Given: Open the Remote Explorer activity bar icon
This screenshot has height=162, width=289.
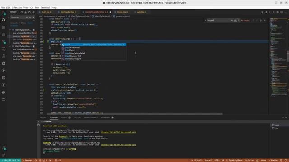Looking at the screenshot, I should (x=4, y=49).
